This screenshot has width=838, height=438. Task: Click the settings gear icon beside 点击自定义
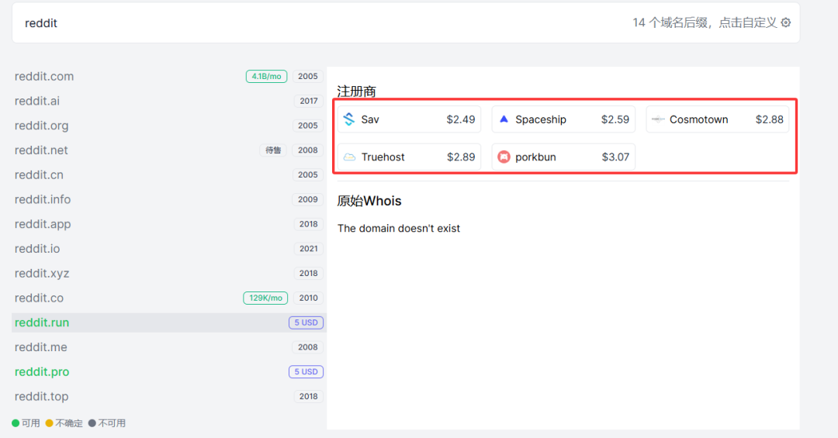coord(785,22)
